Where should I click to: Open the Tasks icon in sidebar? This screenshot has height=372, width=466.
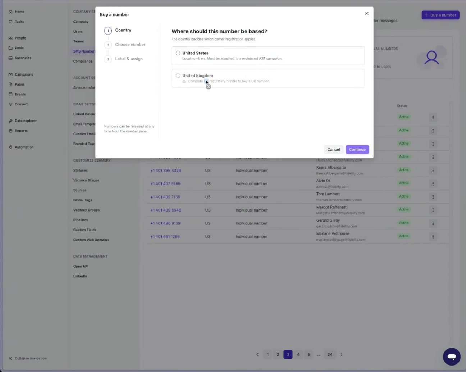click(10, 22)
